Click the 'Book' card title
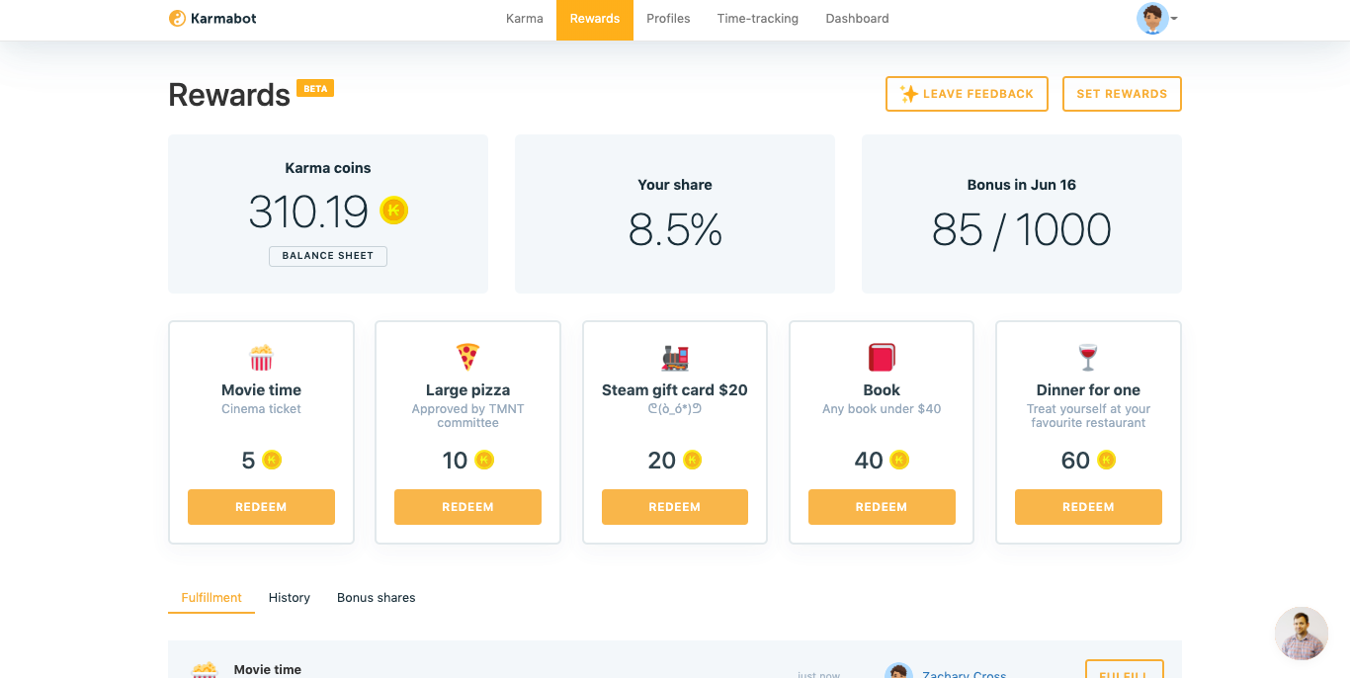Viewport: 1350px width, 678px height. coord(882,390)
